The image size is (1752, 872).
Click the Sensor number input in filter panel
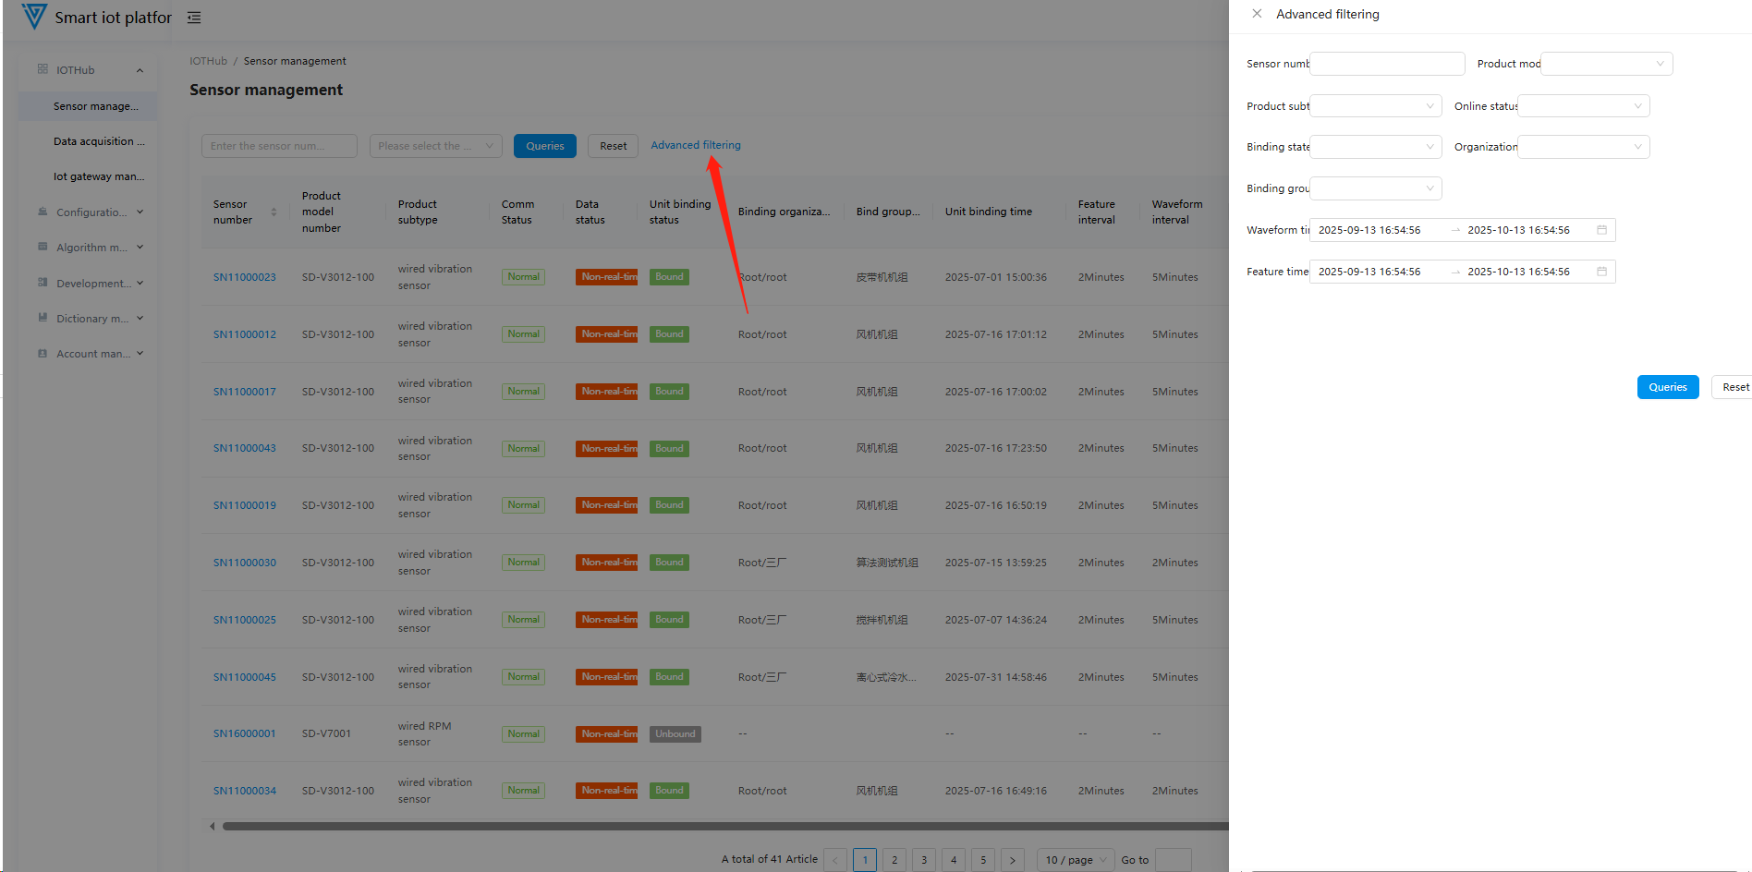point(1386,64)
